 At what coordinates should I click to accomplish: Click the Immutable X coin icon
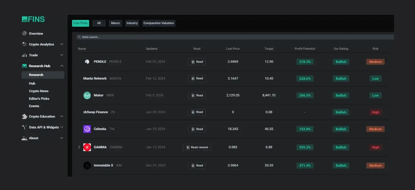[x=87, y=165]
